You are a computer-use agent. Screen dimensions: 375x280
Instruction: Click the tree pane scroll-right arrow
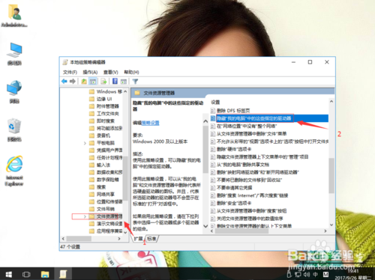click(x=119, y=239)
